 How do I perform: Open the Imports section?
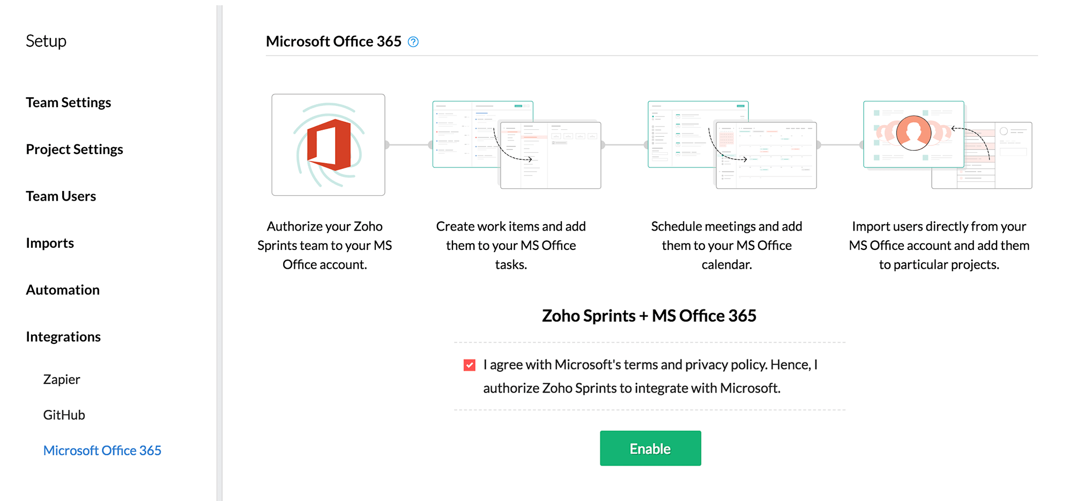[50, 243]
